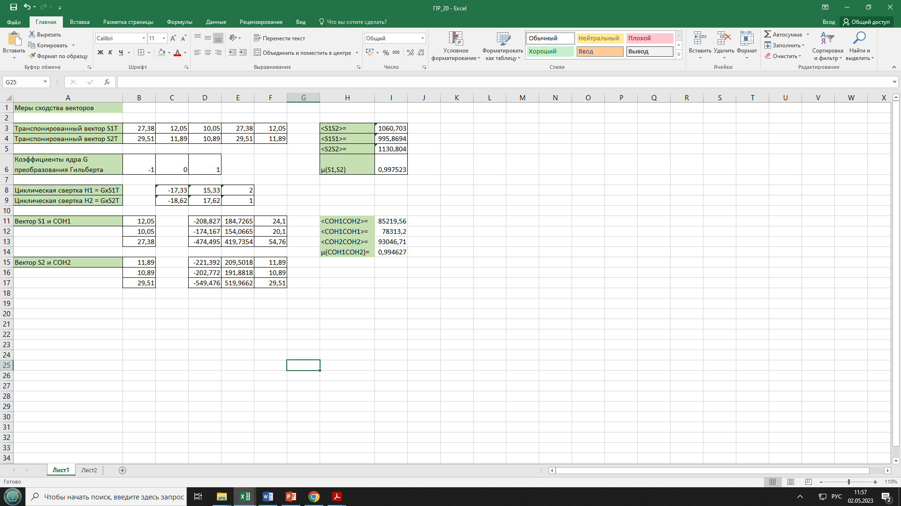The height and width of the screenshot is (506, 901).
Task: Toggle center horizontal alignment
Action: point(208,52)
